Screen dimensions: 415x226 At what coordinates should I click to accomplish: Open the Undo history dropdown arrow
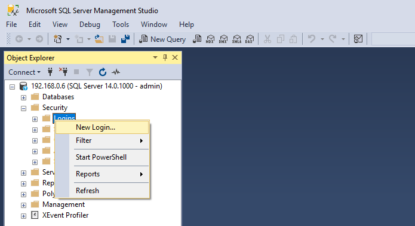[x=322, y=39]
